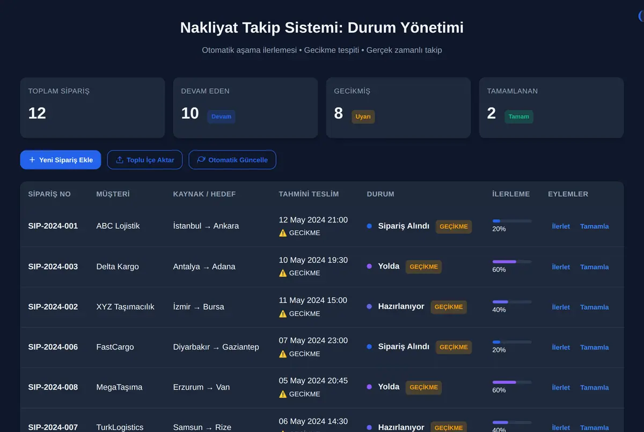This screenshot has width=644, height=432.
Task: Click blue status dot for SIP-2024-001
Action: click(x=369, y=226)
